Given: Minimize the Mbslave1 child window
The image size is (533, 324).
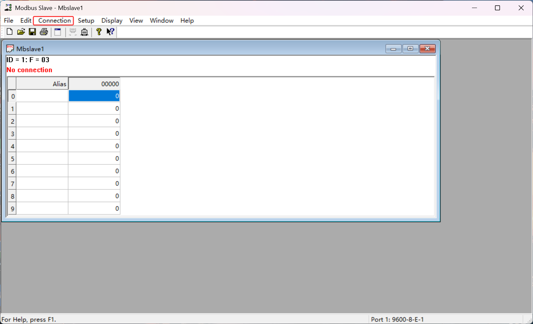Looking at the screenshot, I should tap(394, 49).
